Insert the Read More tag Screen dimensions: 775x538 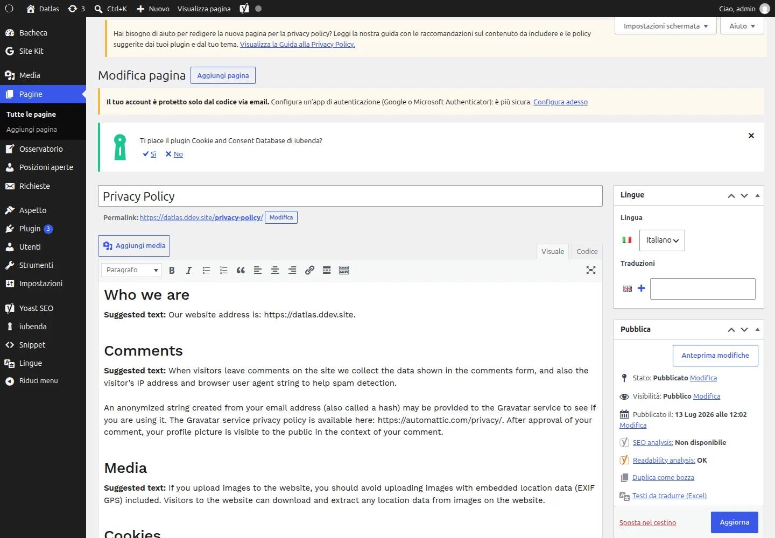coord(327,270)
